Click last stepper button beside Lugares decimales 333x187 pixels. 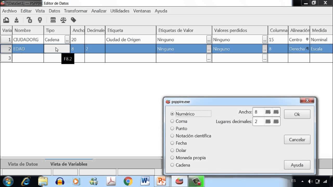pos(276,121)
